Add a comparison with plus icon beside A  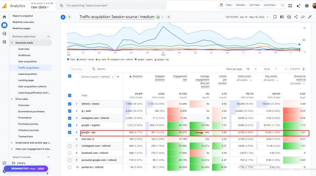tap(69, 17)
